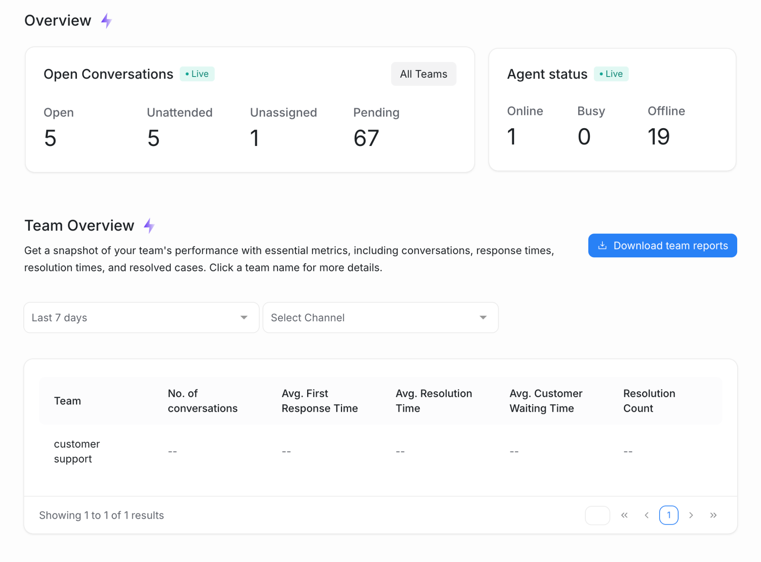The height and width of the screenshot is (562, 761).
Task: Go to the next page arrow
Action: [x=691, y=515]
